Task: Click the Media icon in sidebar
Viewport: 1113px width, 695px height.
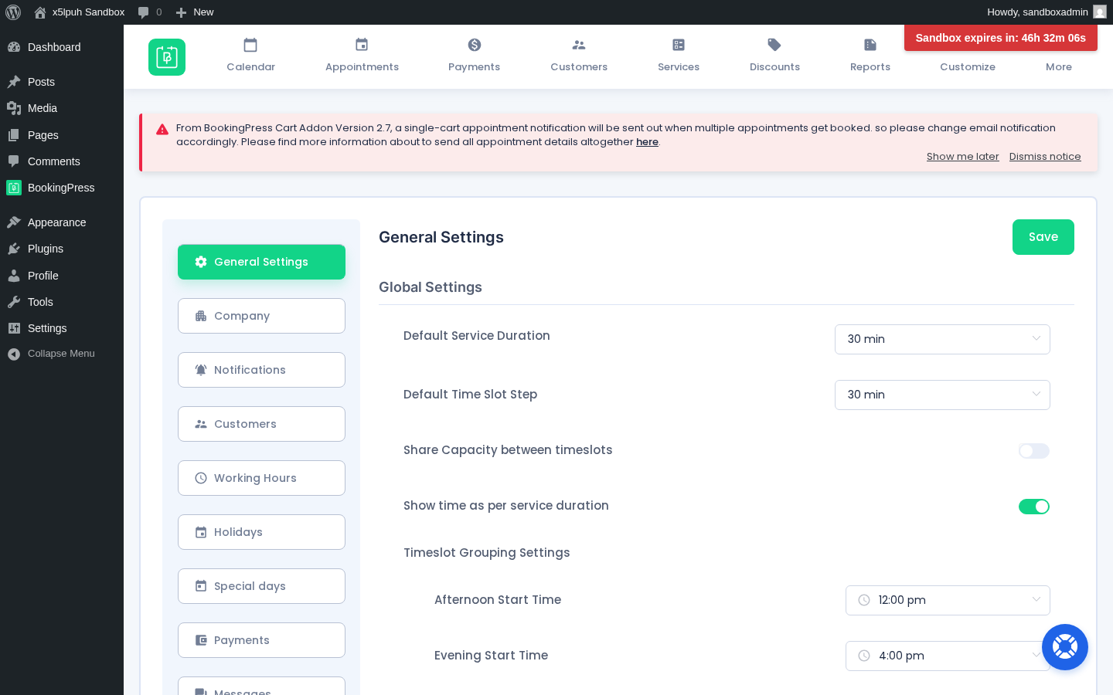Action: 14,108
